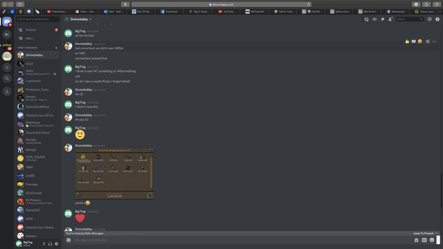Open DM with ZedRS
The height and width of the screenshot is (249, 443).
[37, 176]
